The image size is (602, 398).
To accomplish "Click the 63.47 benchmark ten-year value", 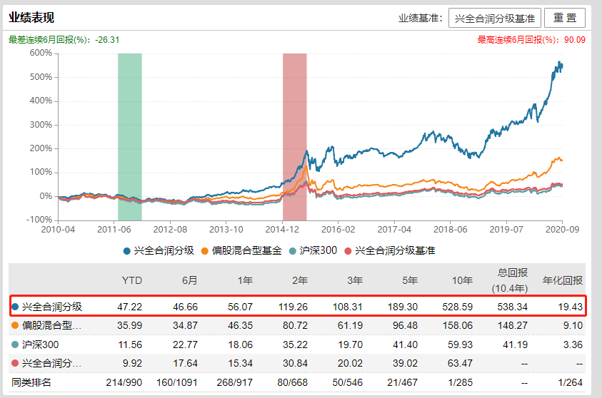I will click(x=461, y=363).
